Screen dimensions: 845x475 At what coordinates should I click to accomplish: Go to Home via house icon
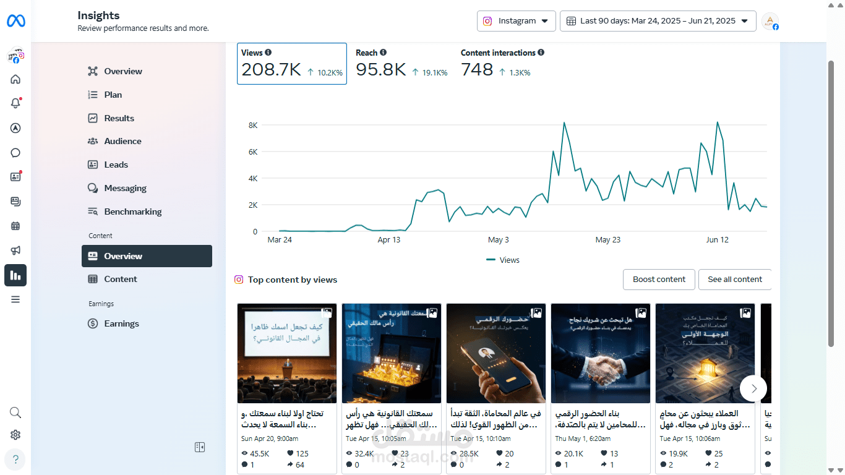(15, 79)
